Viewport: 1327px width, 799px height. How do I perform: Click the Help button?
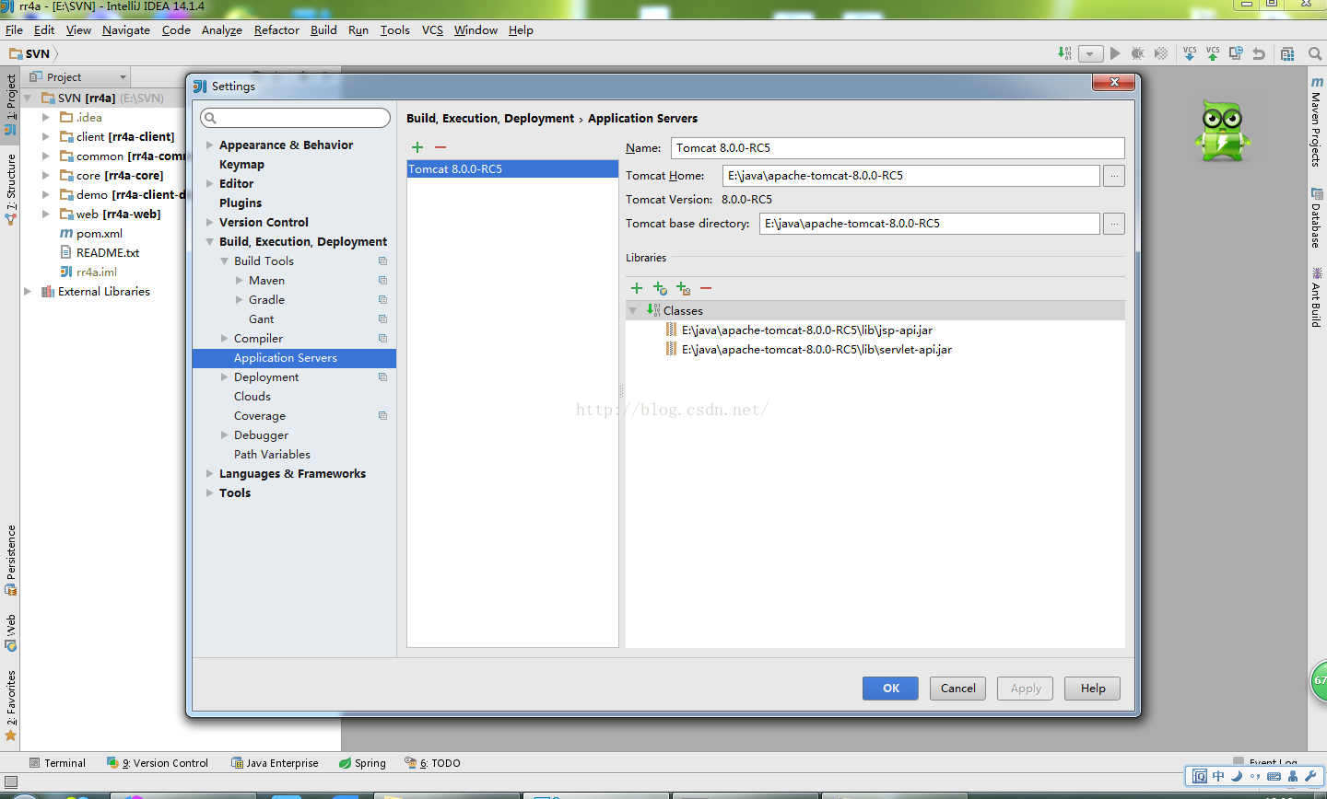coord(1093,689)
